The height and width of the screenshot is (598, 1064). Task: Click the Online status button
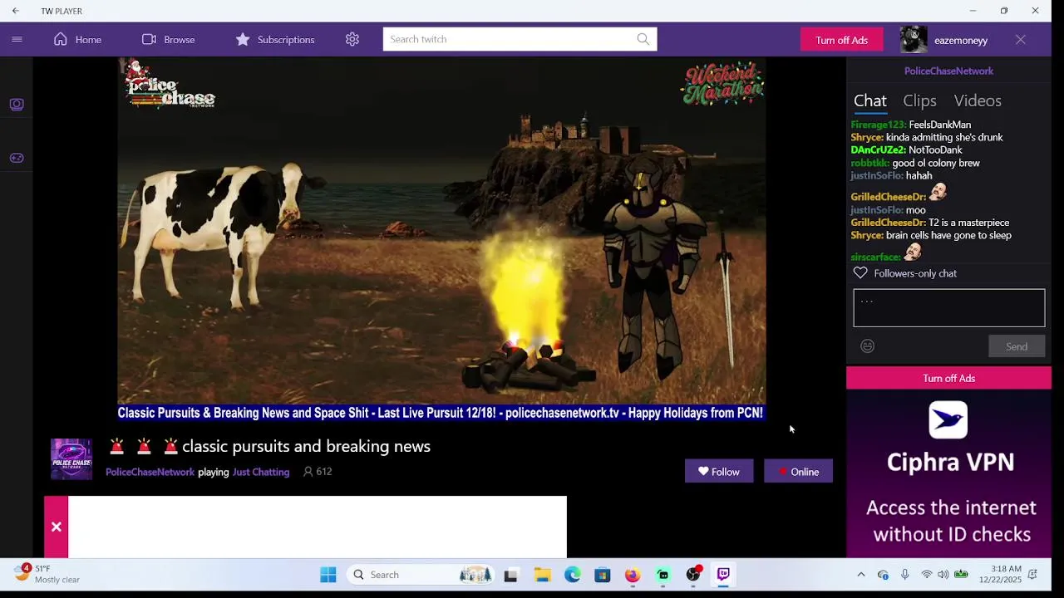pyautogui.click(x=798, y=472)
